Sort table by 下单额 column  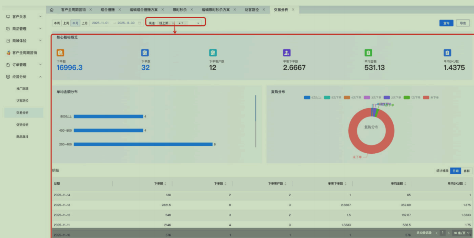pyautogui.click(x=166, y=184)
